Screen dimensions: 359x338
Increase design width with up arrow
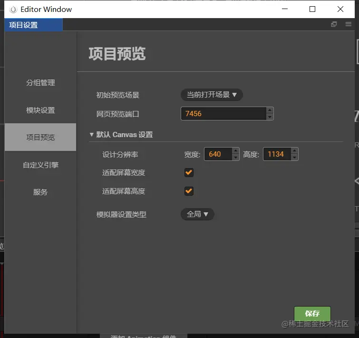pos(235,150)
